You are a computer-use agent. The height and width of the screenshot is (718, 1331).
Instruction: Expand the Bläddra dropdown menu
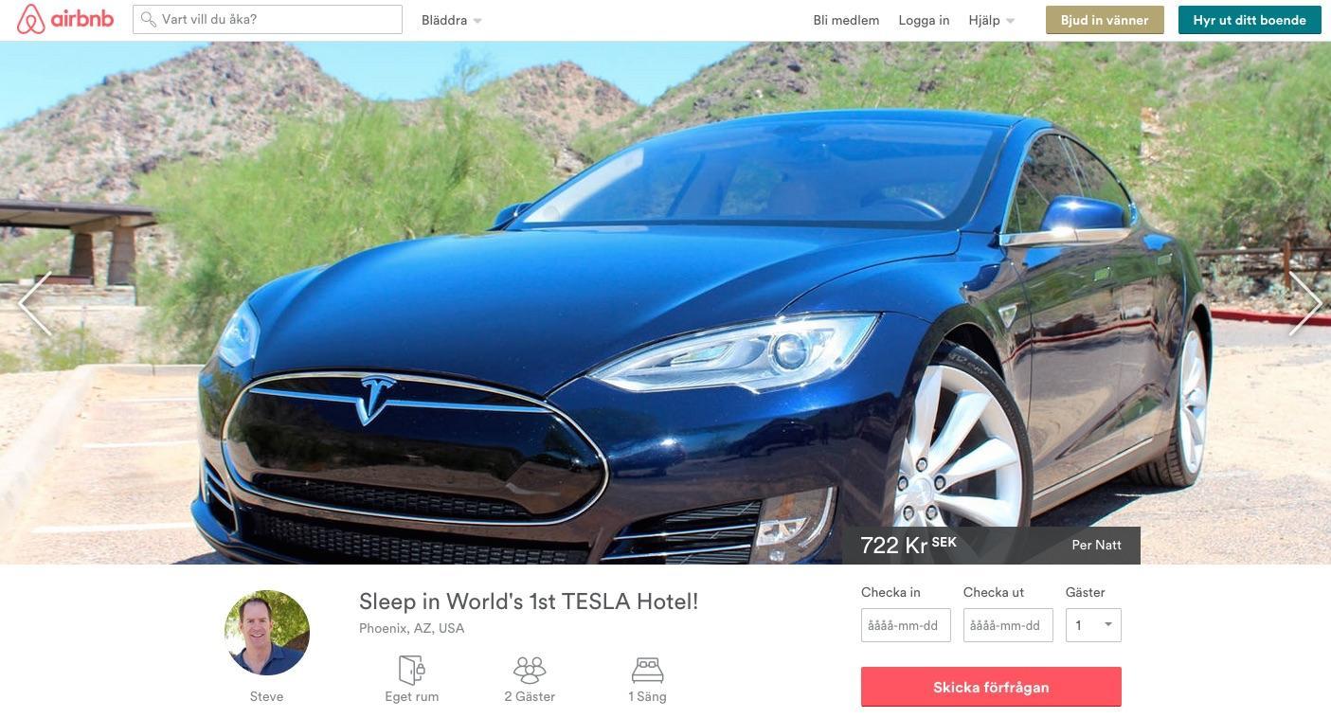452,20
